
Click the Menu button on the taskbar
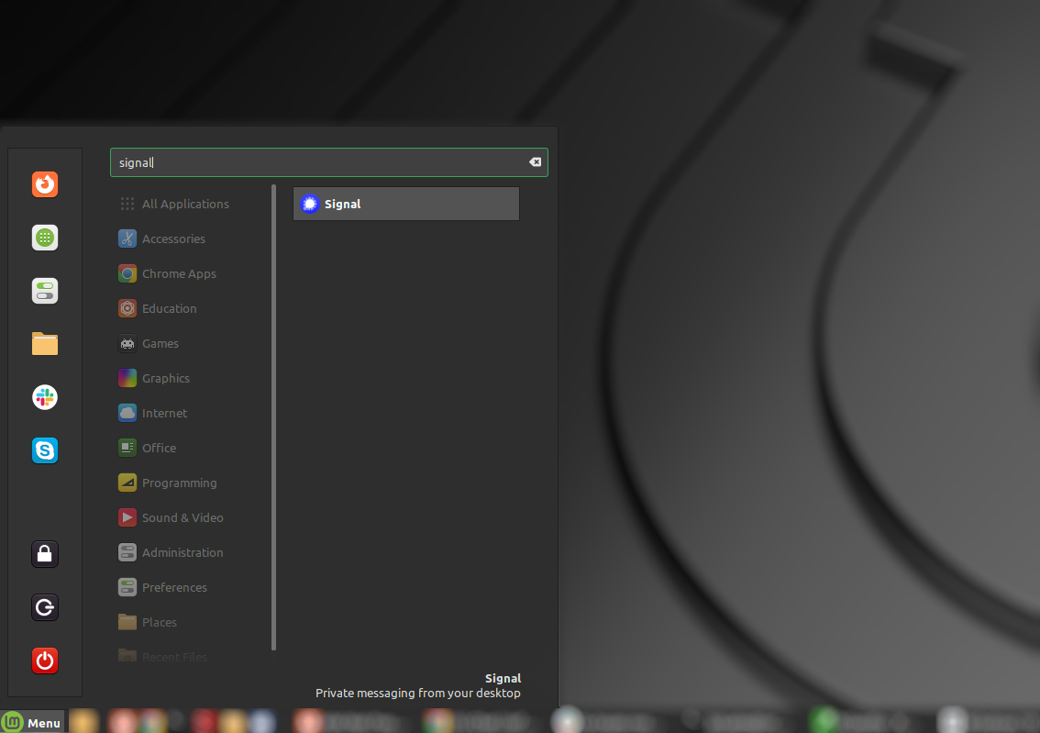(x=33, y=723)
